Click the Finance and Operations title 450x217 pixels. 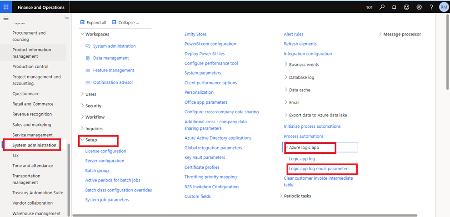click(x=41, y=7)
